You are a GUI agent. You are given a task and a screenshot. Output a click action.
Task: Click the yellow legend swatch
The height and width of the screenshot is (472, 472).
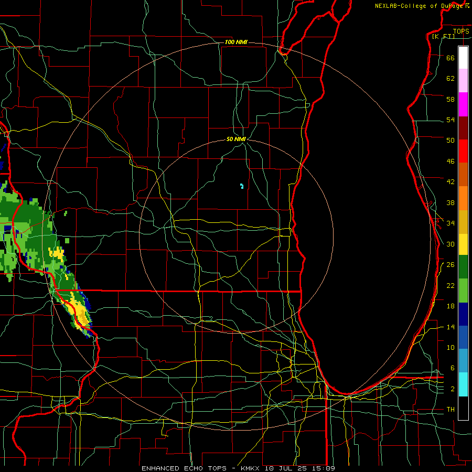click(463, 244)
